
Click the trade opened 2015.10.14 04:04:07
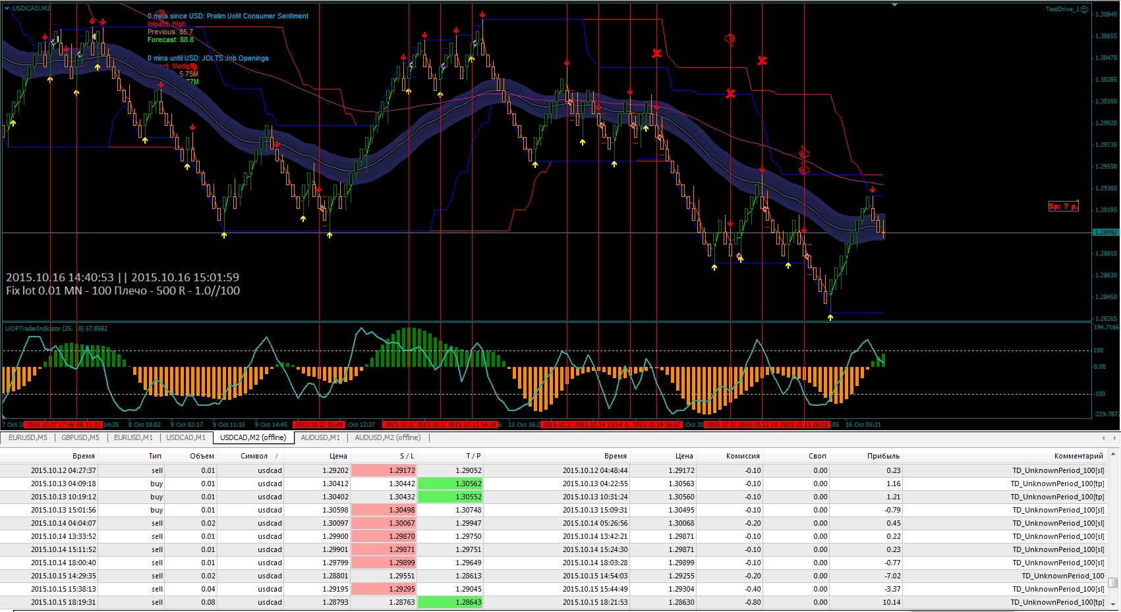[x=554, y=523]
